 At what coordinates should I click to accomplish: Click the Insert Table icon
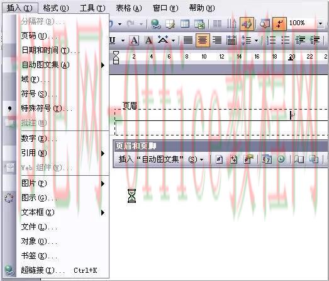pos(185,24)
